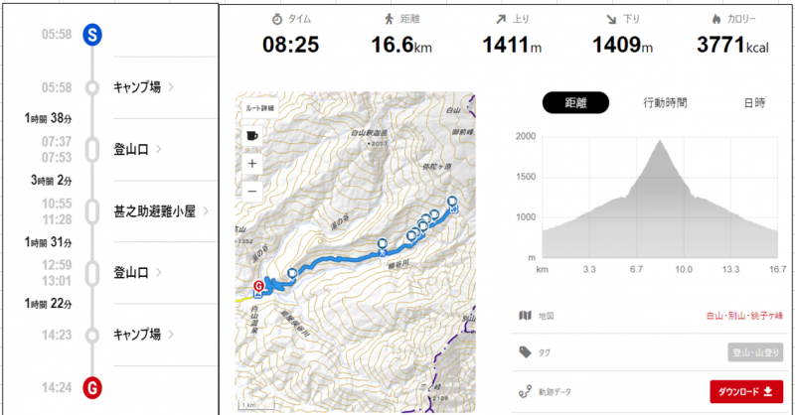795x415 pixels.
Task: Open the ルート詳細 map button
Action: tap(259, 108)
